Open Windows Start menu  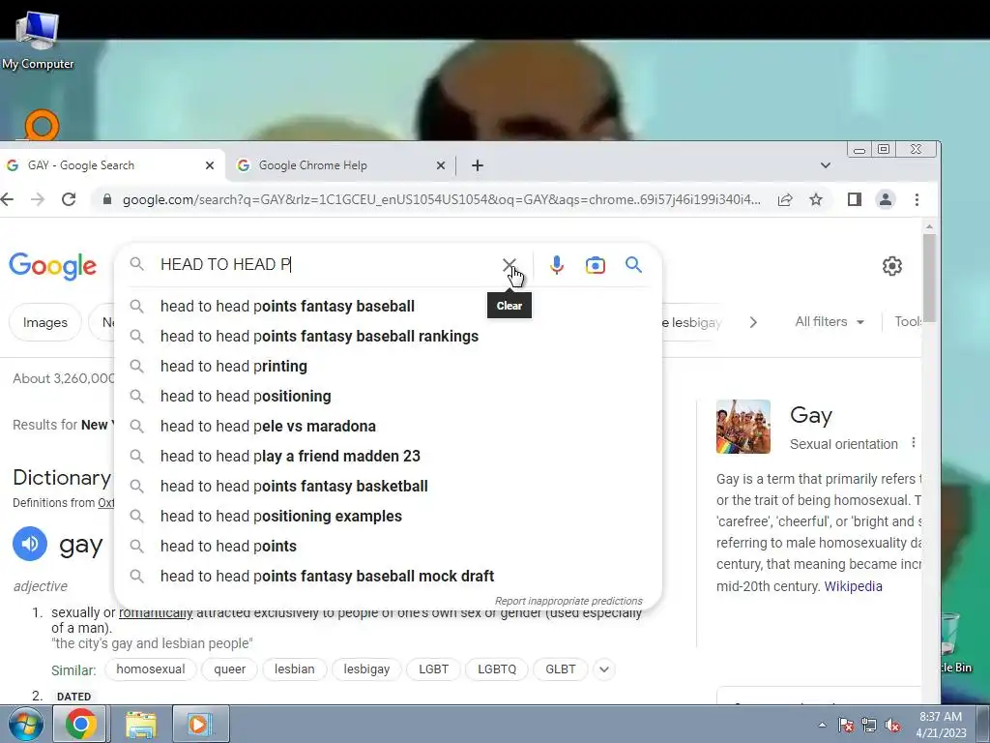pos(24,724)
